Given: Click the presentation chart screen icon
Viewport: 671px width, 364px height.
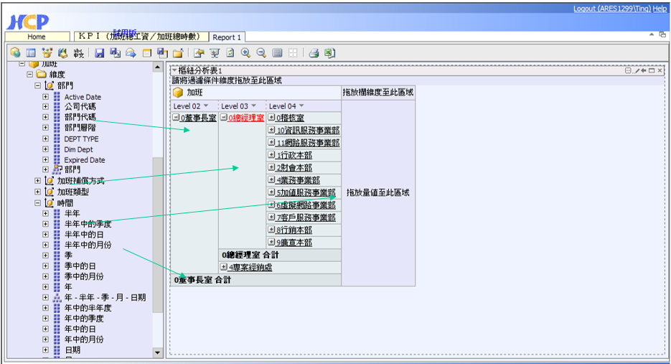Looking at the screenshot, I should 215,52.
